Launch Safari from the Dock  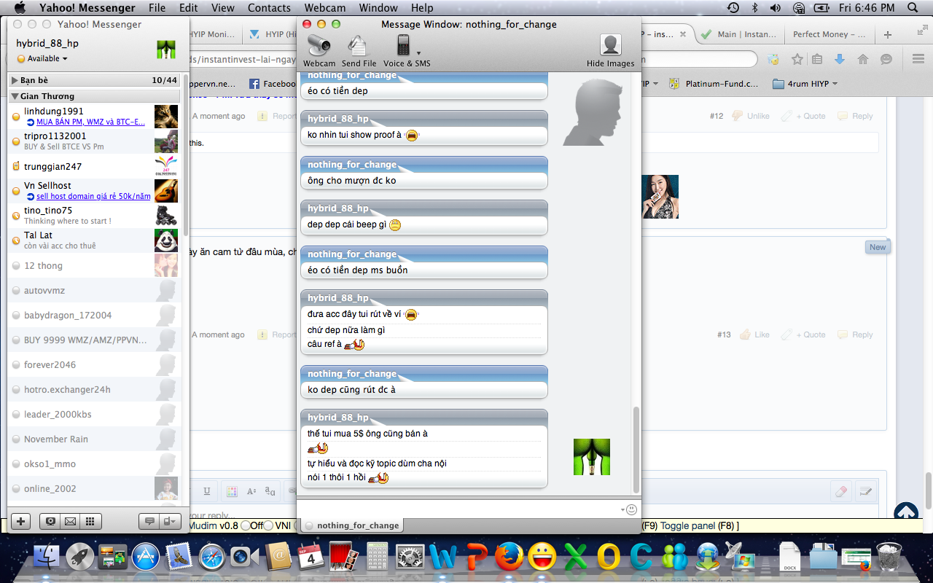click(x=212, y=558)
